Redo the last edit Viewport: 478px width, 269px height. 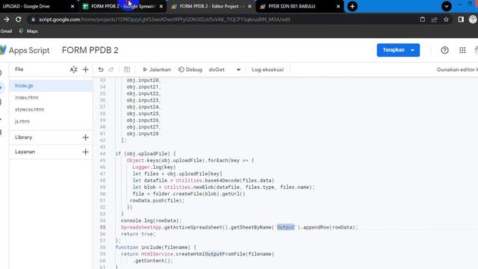click(x=111, y=69)
